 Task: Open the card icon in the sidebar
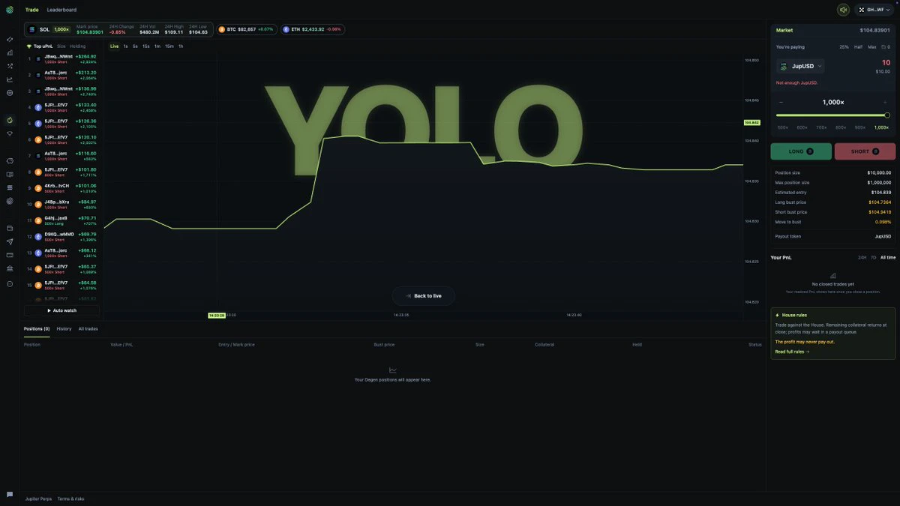[10, 255]
